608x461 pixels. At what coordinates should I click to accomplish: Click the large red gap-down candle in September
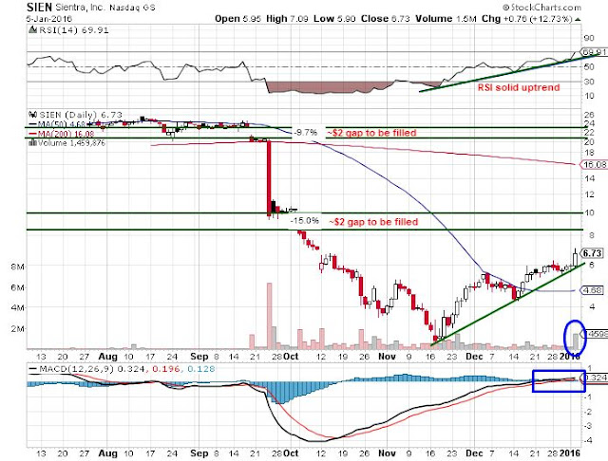pos(269,178)
